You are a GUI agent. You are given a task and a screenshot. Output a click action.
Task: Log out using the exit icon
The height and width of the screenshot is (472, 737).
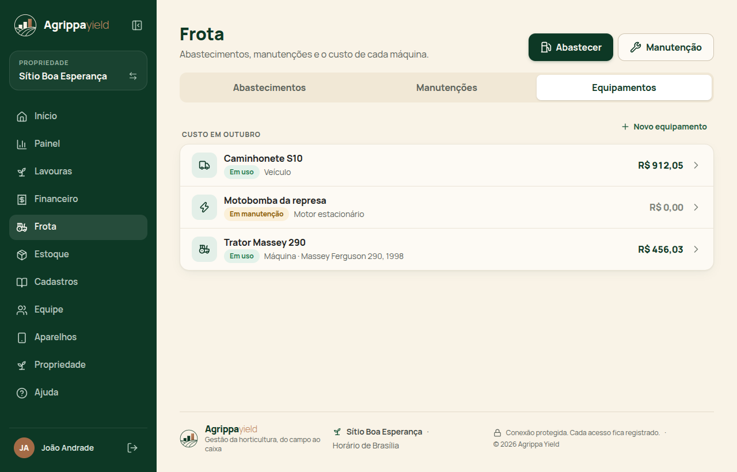click(x=132, y=448)
